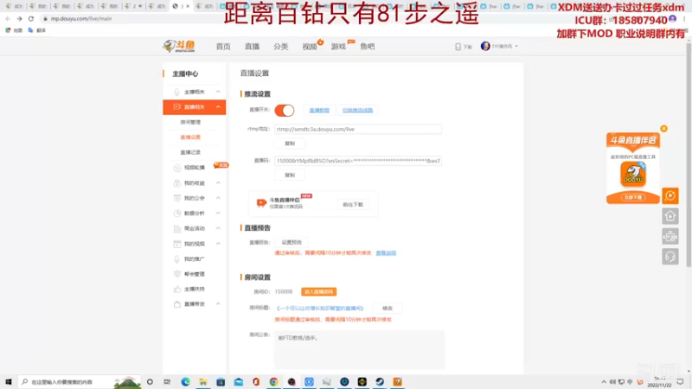The image size is (692, 389).
Task: Reload the page with refresh icon
Action: (x=31, y=18)
